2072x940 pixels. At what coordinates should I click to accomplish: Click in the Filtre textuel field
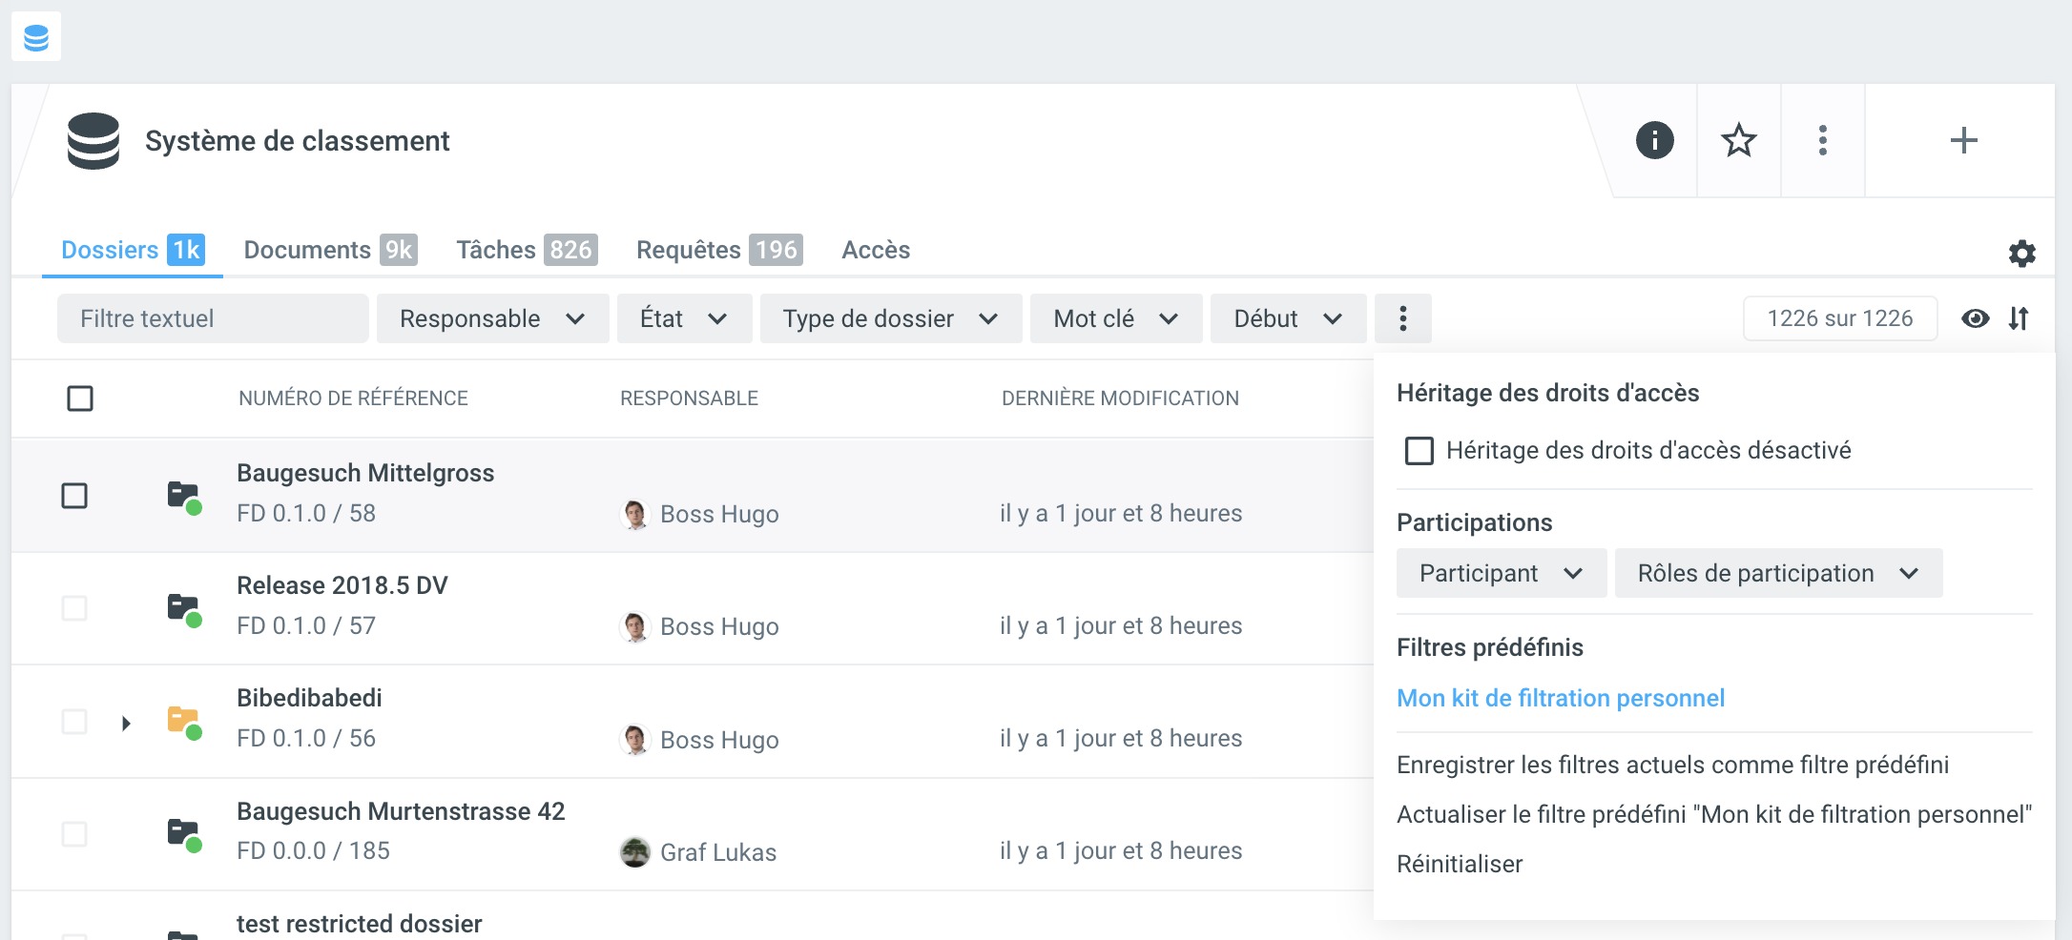[x=212, y=318]
